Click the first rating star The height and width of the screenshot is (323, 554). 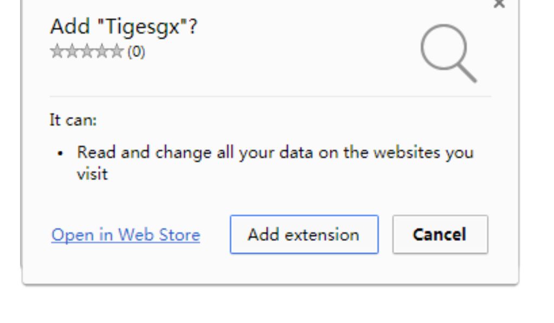click(56, 52)
